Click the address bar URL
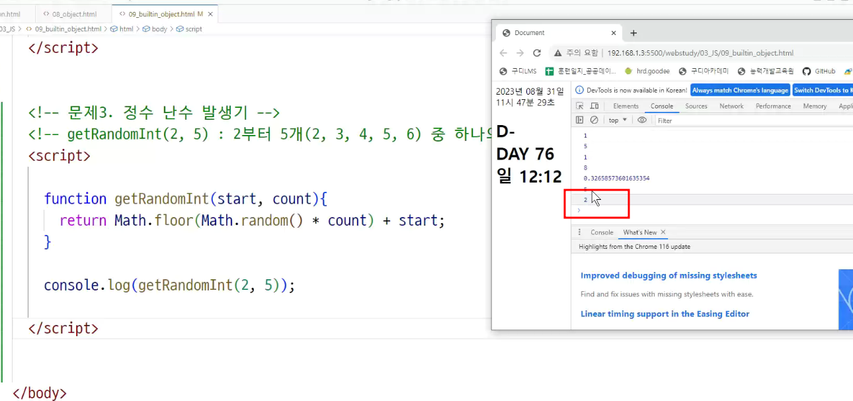The width and height of the screenshot is (853, 401). click(x=700, y=53)
